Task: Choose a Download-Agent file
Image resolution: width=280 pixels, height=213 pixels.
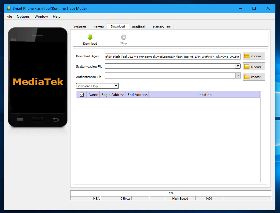Action: tap(254, 56)
